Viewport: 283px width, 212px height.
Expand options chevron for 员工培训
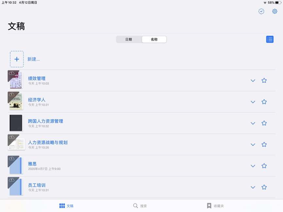click(x=253, y=187)
